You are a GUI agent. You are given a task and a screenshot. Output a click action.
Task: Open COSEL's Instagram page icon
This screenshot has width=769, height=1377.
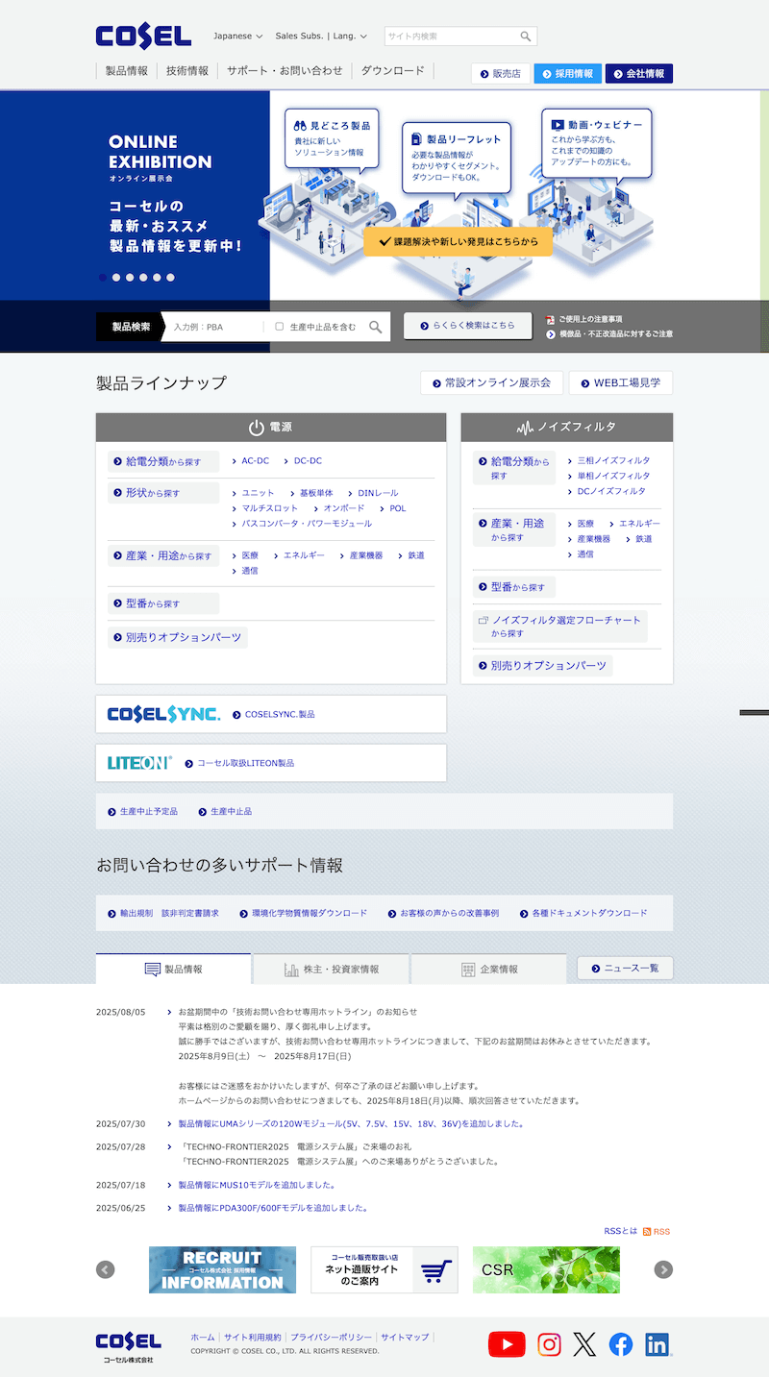[549, 1344]
